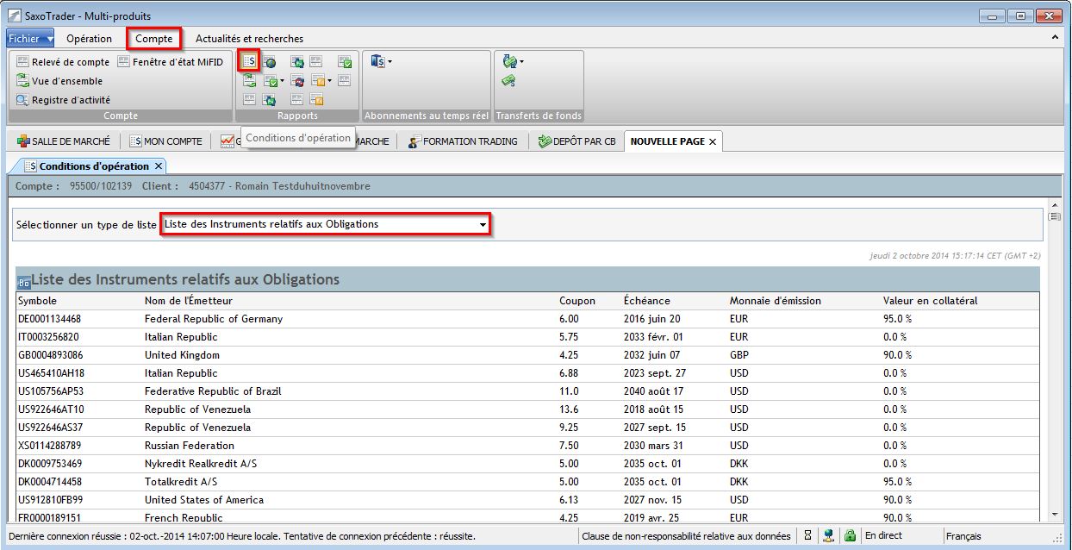Switch to DEPÔT PAR CB workspace tab
The width and height of the screenshot is (1072, 550).
(577, 141)
